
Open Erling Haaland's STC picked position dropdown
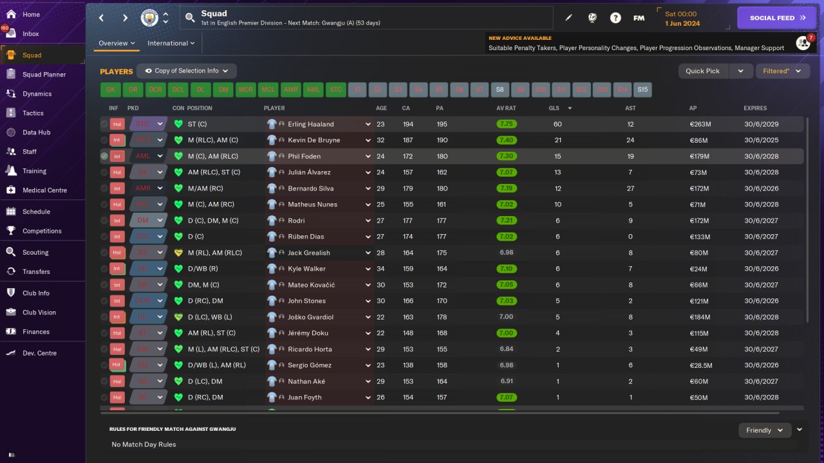click(148, 124)
